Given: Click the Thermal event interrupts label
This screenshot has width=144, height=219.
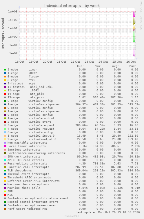Looking at the screenshot, I should (28, 174).
